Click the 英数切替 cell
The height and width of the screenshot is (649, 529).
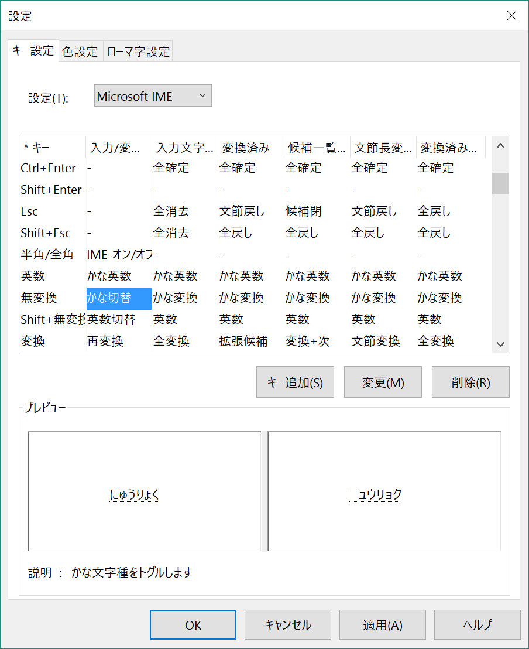[111, 320]
